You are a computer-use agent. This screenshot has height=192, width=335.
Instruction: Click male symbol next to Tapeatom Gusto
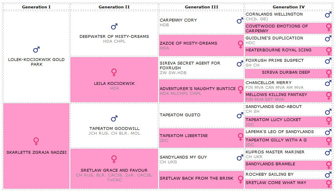pyautogui.click(x=240, y=116)
